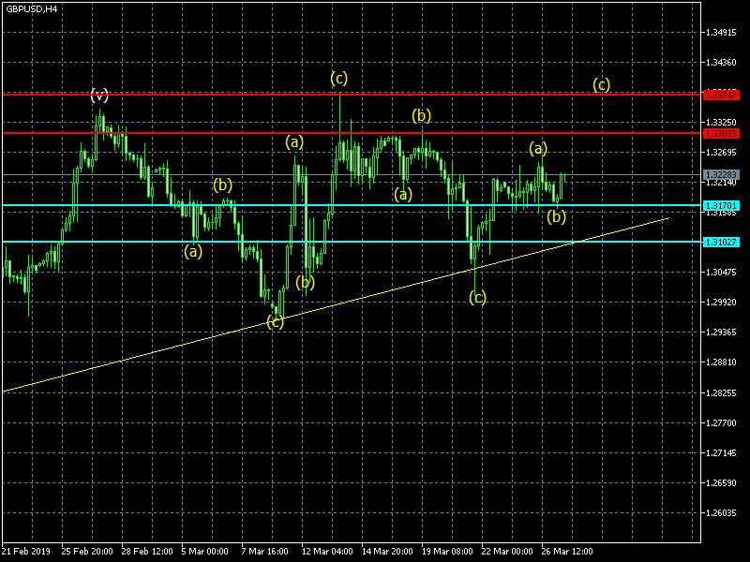Click the 1.32695 price axis label

(x=721, y=153)
